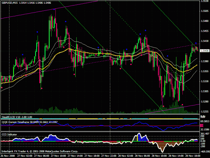Click the 1.5330 price axis label

click(205, 81)
